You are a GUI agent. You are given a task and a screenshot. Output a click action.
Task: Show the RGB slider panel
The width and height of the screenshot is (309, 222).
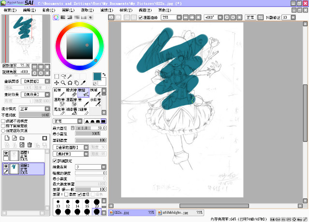63,17
